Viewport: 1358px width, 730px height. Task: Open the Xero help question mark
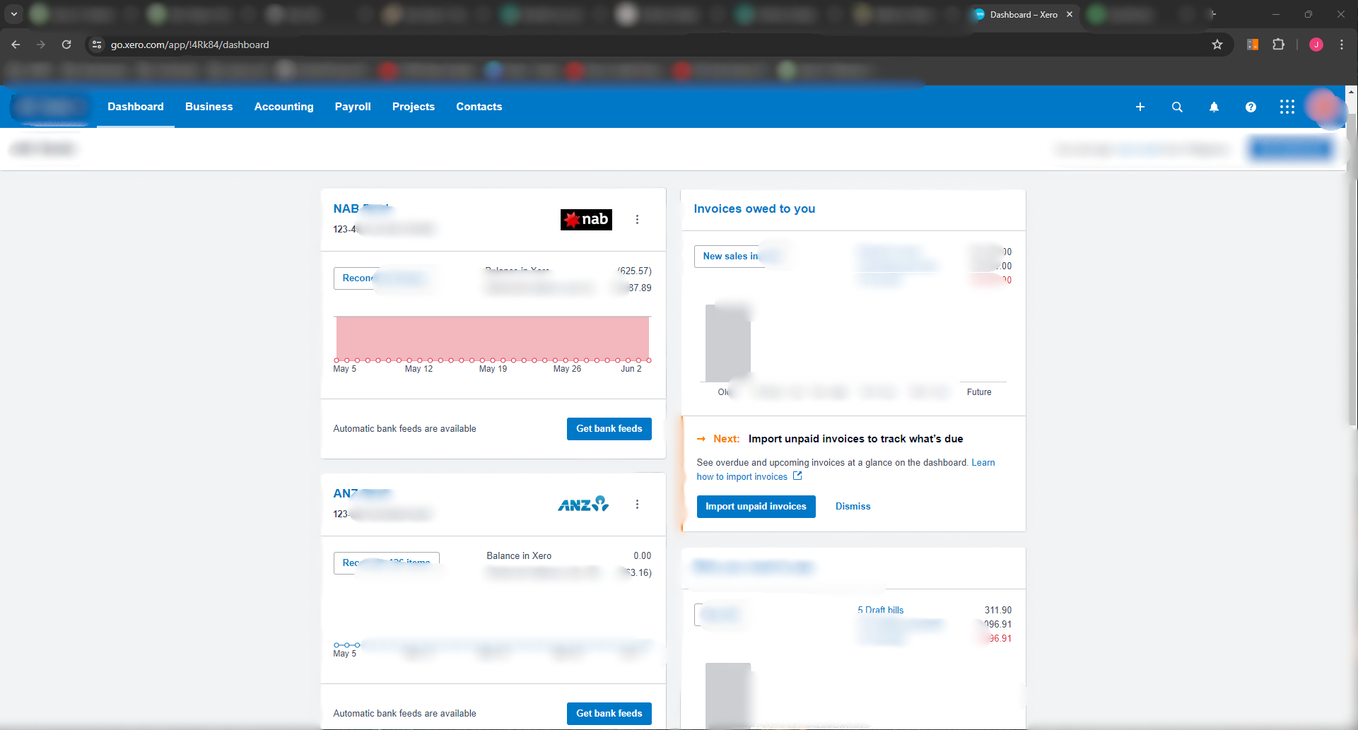pyautogui.click(x=1251, y=107)
